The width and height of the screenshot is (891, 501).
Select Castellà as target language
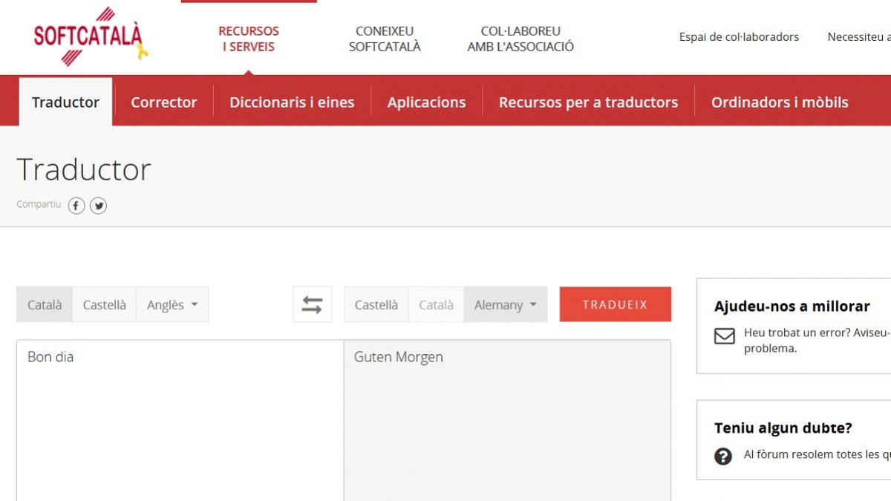coord(376,304)
